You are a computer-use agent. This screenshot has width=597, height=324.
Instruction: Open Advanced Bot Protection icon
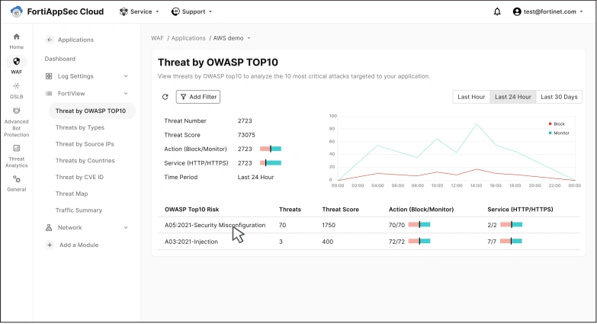click(16, 111)
